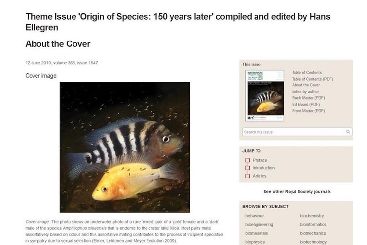Viewport: 367px width, 245px height.
Task: Jump to the Articles section
Action: (259, 176)
